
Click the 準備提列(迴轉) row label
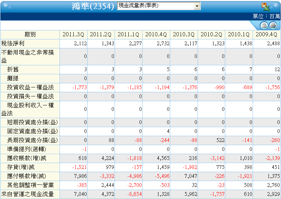pos(27,149)
